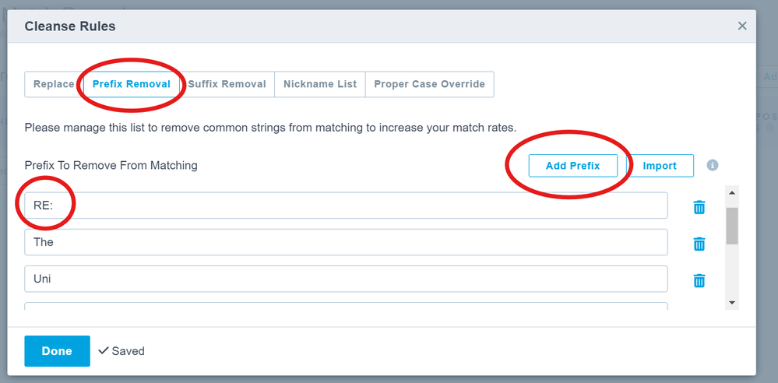This screenshot has width=778, height=383.
Task: Delete the 'Uni' prefix row
Action: click(x=699, y=280)
